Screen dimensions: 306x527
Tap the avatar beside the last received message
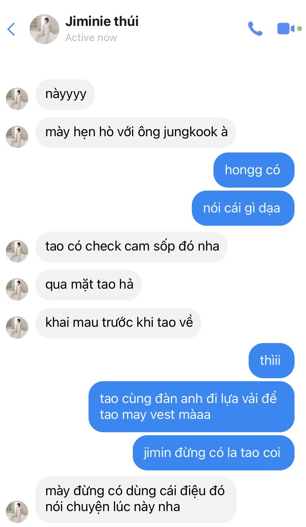[17, 512]
